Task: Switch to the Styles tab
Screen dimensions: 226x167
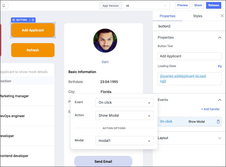Action: [x=197, y=16]
